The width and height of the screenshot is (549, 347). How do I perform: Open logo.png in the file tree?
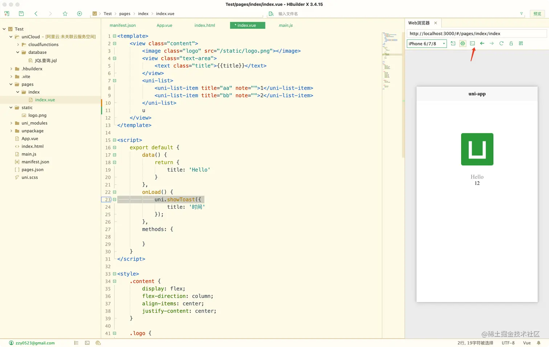37,115
